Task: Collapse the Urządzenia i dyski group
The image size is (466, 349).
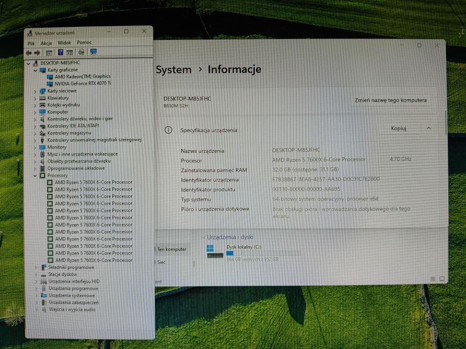Action: [203, 237]
